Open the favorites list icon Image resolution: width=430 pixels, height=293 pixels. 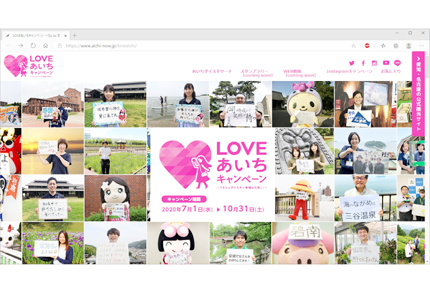383,46
